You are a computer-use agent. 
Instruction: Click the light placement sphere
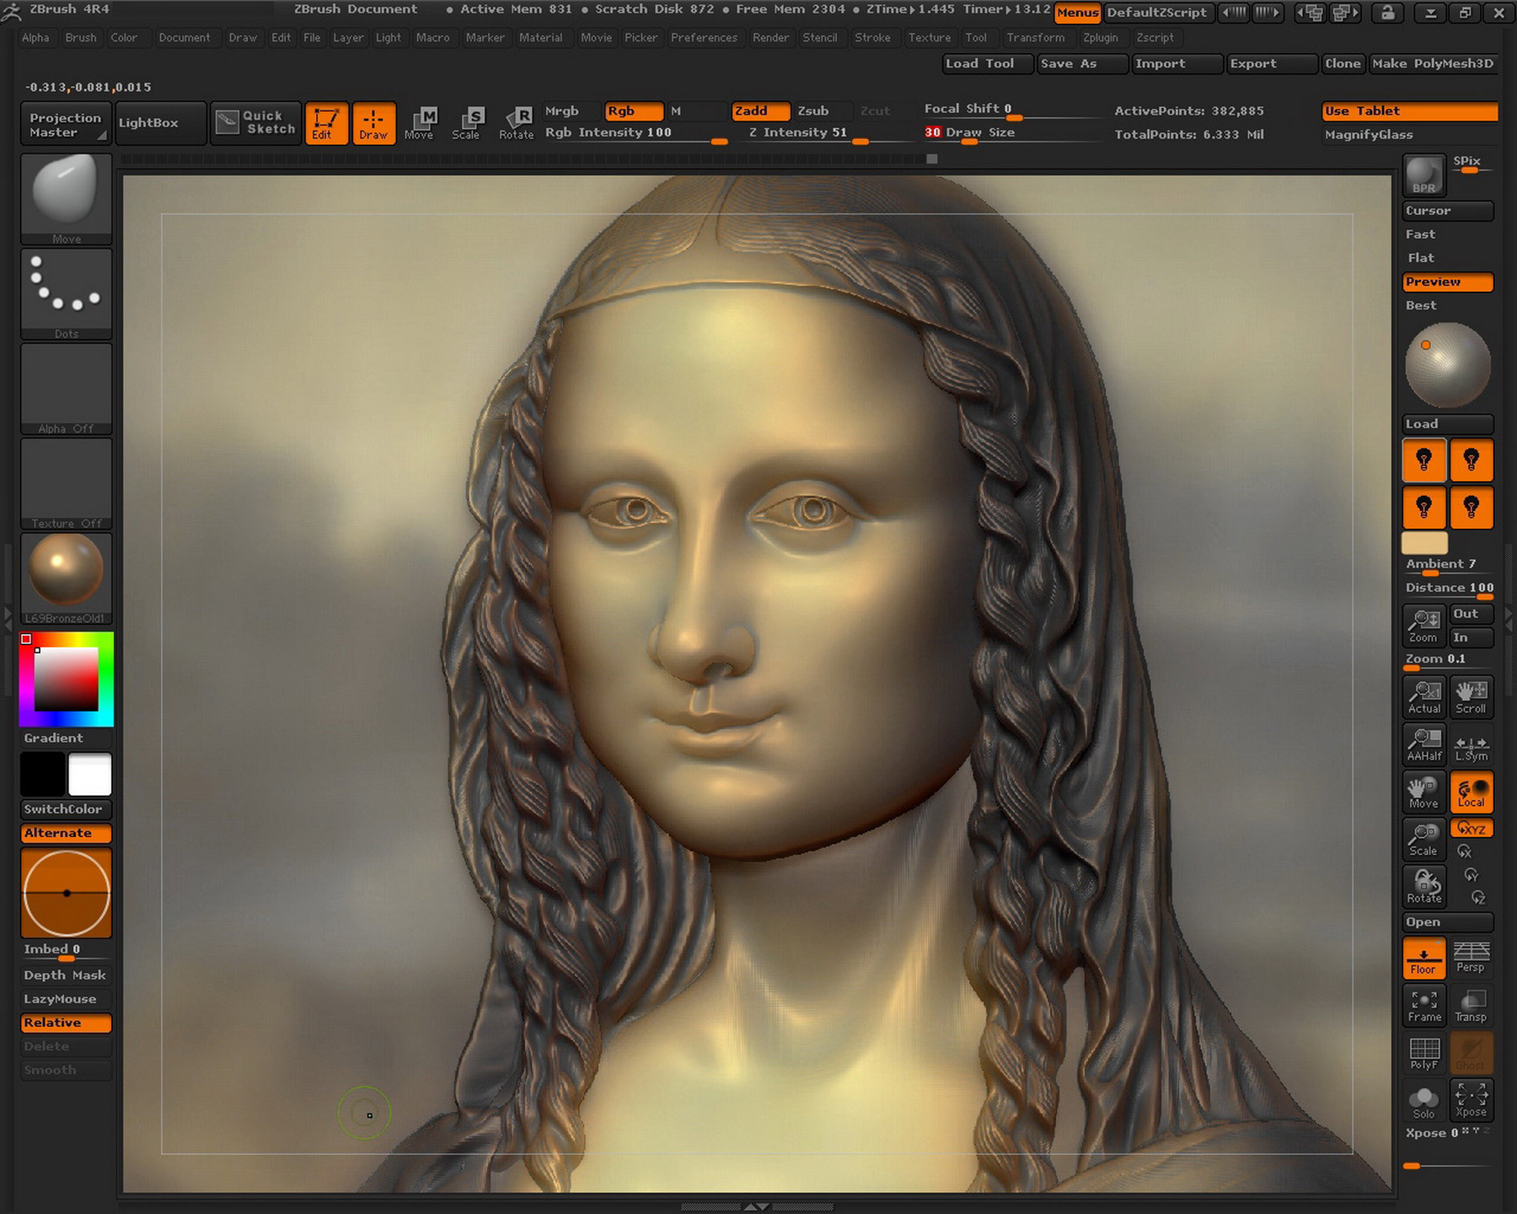click(x=1448, y=365)
